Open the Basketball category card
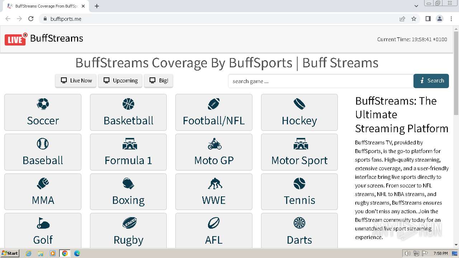 tap(128, 113)
